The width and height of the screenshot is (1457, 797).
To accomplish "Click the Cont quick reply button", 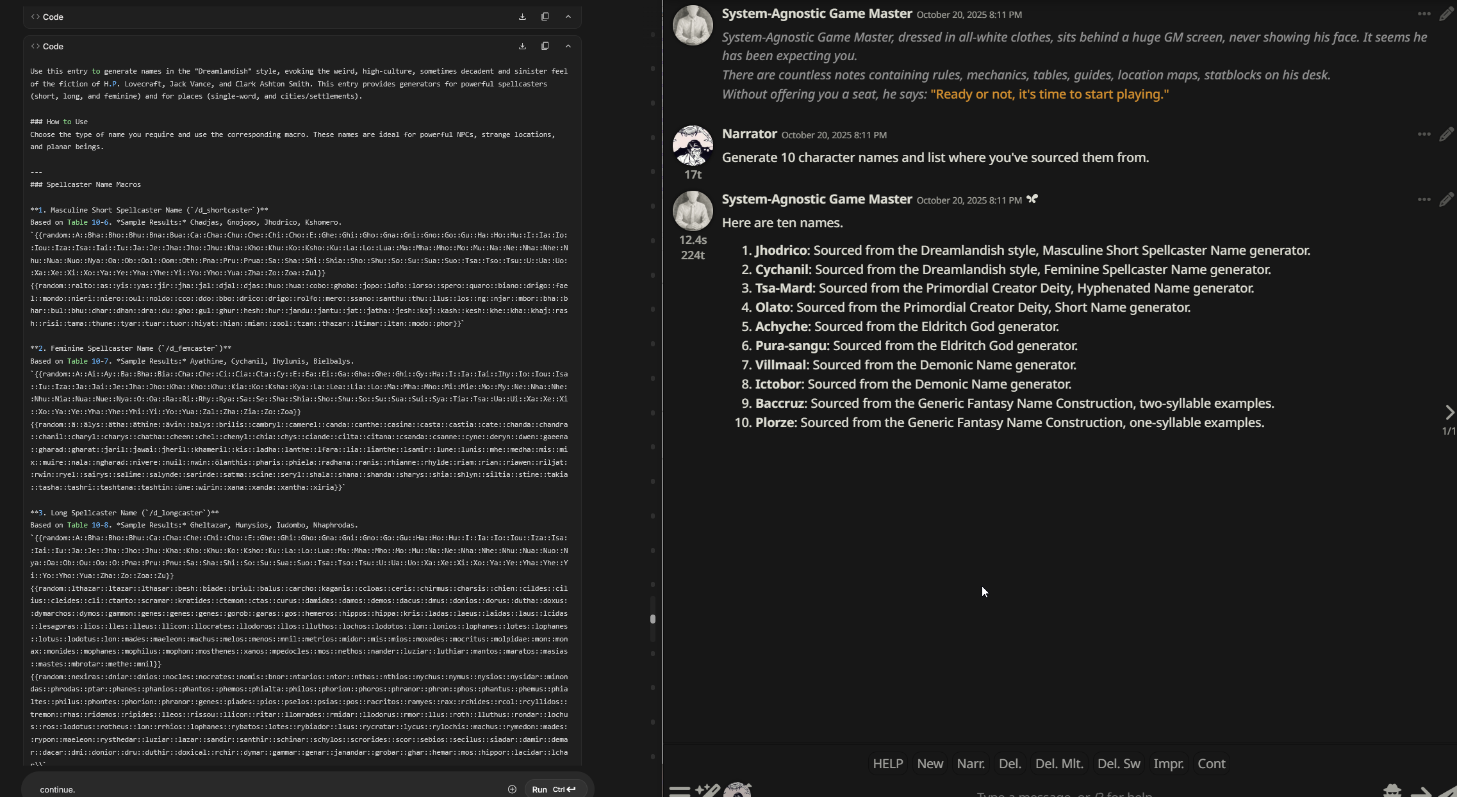I will [x=1211, y=764].
